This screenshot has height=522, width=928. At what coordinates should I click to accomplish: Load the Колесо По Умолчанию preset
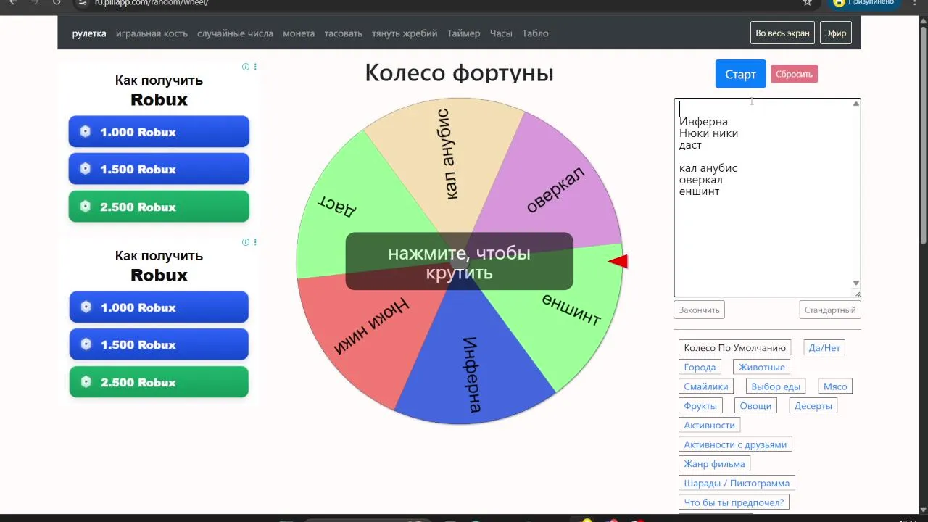[x=734, y=348]
